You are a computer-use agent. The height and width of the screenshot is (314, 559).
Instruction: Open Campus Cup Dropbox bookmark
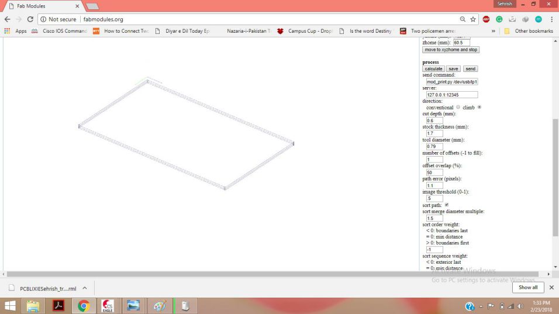tap(305, 31)
